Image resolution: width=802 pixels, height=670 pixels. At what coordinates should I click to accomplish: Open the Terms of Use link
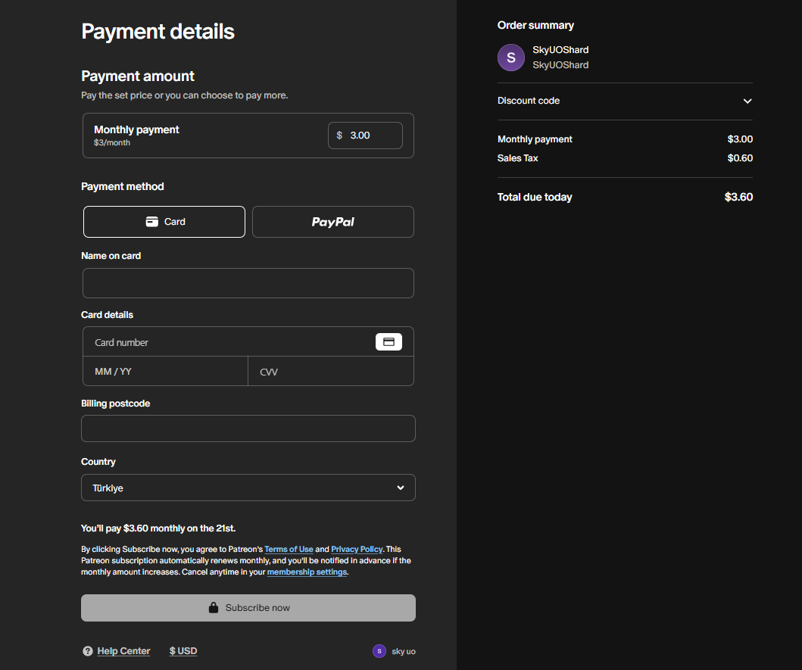tap(289, 550)
